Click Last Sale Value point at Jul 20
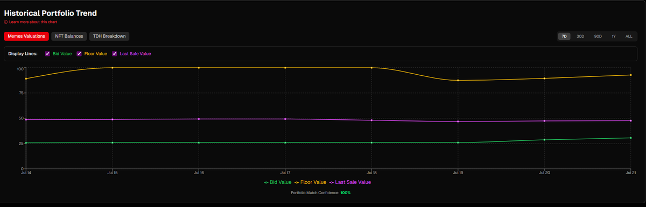Image resolution: width=646 pixels, height=207 pixels. click(544, 121)
